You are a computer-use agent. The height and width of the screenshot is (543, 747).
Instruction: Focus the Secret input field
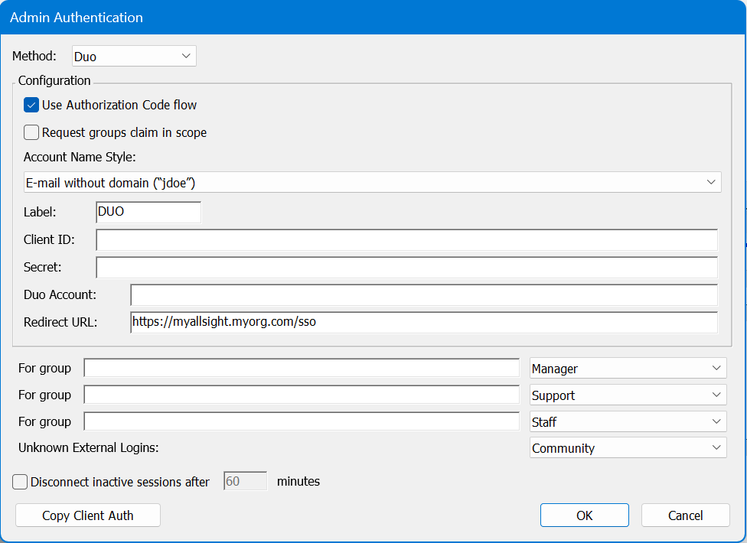pyautogui.click(x=406, y=268)
